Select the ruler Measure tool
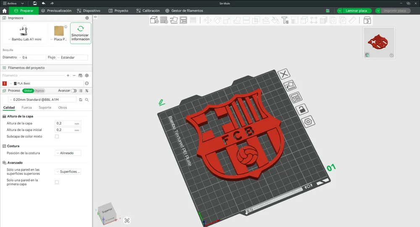Image resolution: width=420 pixels, height=227 pixels. pyautogui.click(x=352, y=20)
